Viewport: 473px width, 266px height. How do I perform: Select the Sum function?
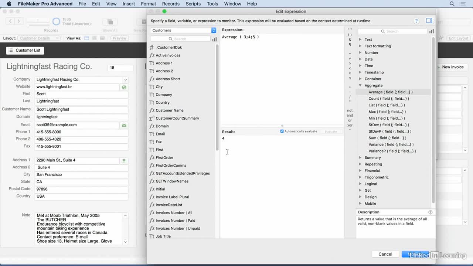(x=387, y=138)
